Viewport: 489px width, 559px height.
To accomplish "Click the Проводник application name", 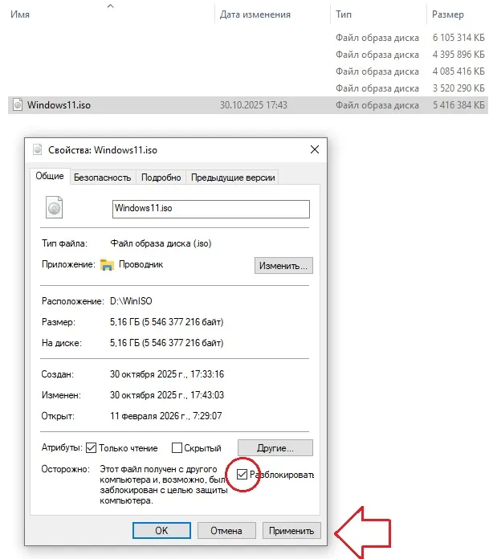I will click(x=141, y=264).
